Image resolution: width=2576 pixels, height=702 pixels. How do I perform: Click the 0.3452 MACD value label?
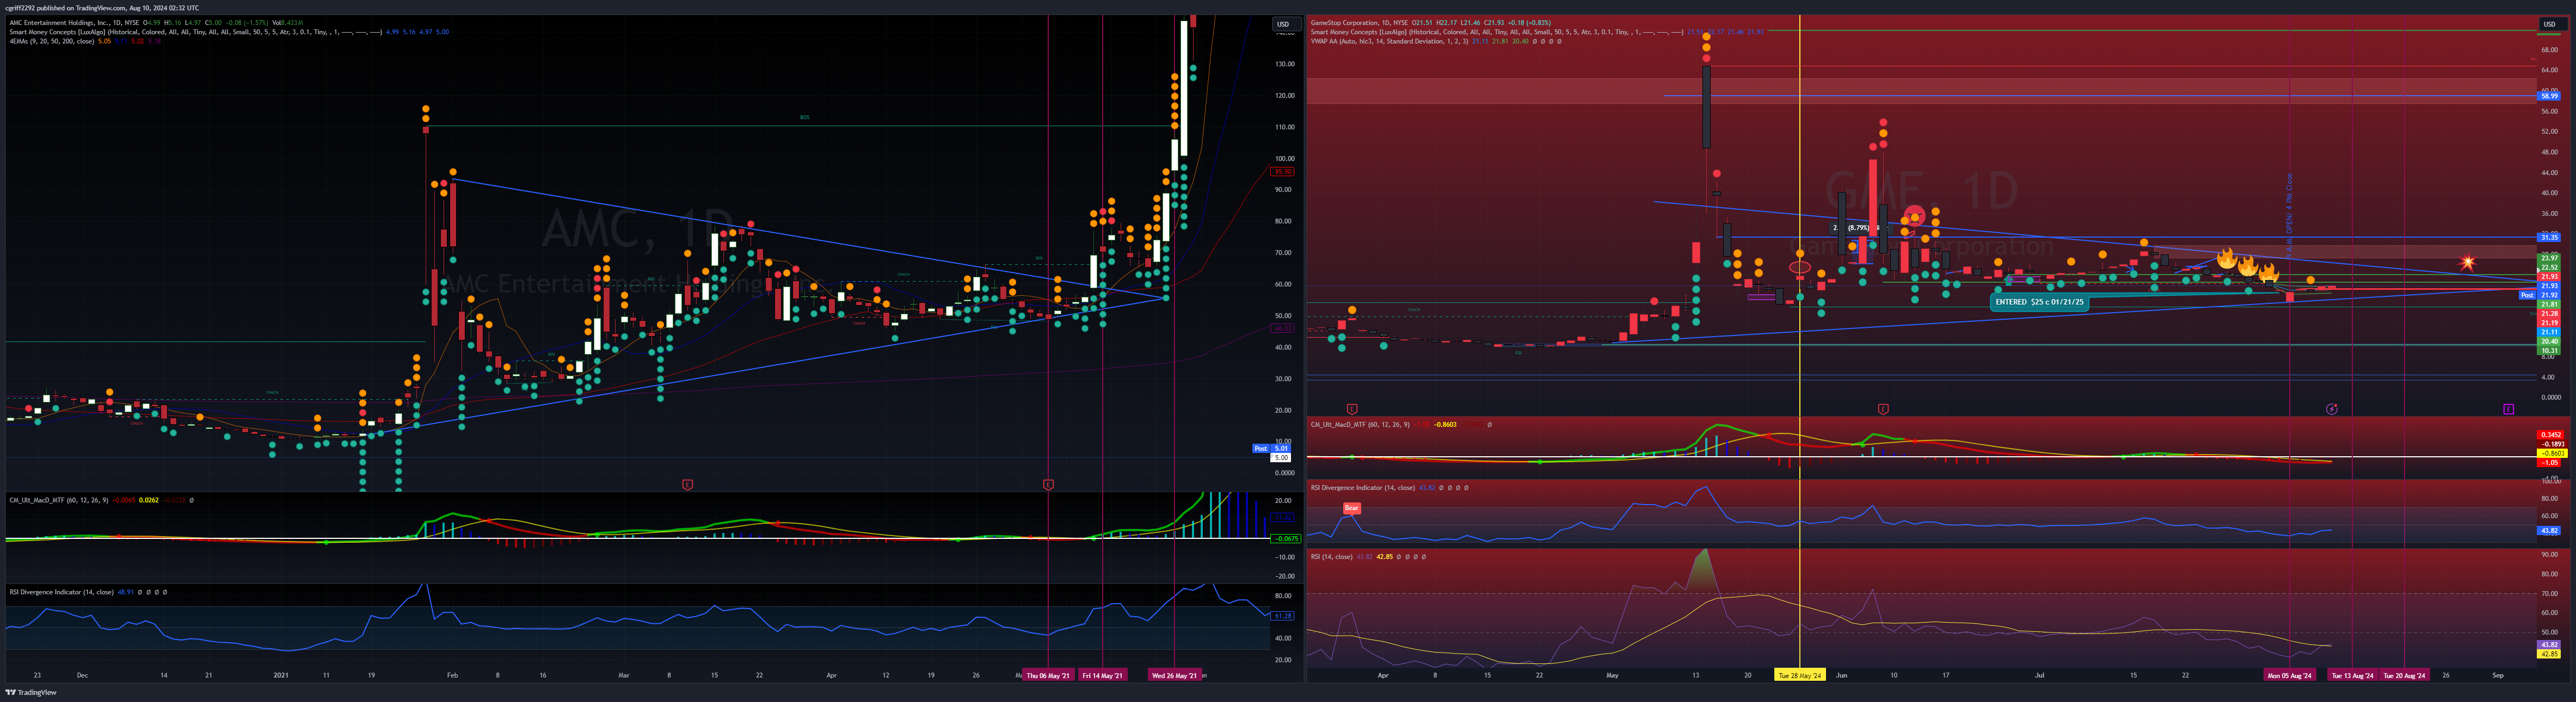(x=2549, y=436)
